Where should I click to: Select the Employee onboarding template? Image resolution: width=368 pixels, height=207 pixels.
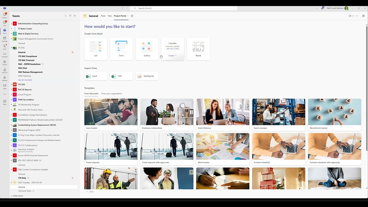pyautogui.click(x=167, y=115)
